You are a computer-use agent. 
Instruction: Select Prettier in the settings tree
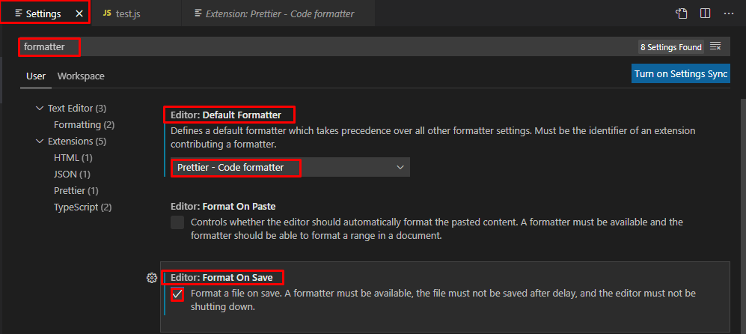click(x=76, y=191)
